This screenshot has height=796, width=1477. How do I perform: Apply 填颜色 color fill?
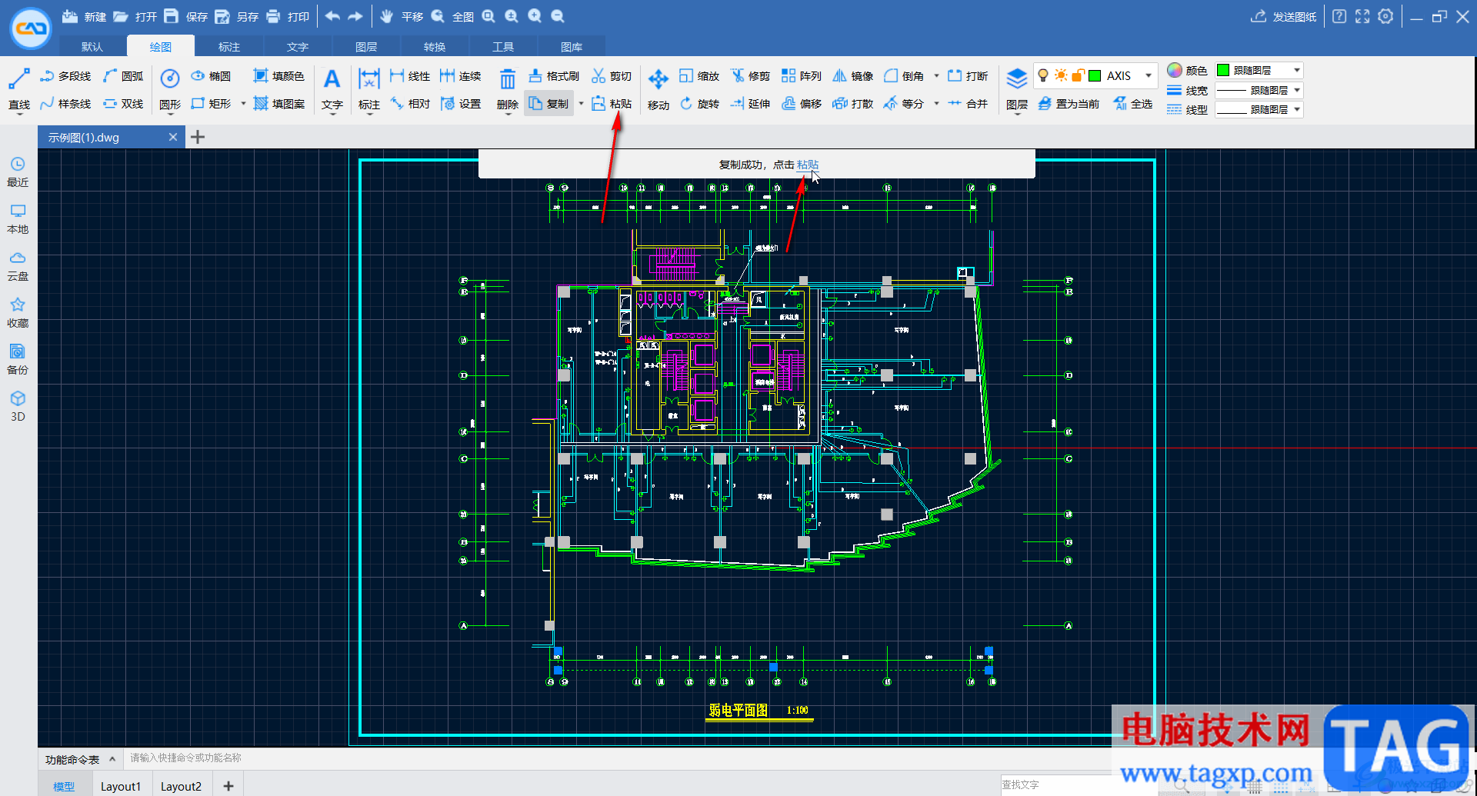coord(278,76)
